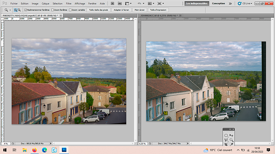The height and width of the screenshot is (154, 275).
Task: Show more workspaces with double chevron
Action: (230, 4)
